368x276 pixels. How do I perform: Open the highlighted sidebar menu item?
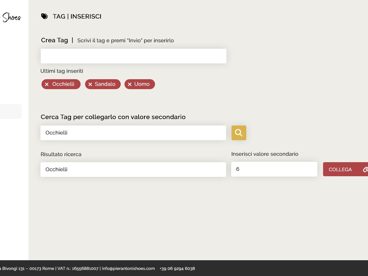point(11,111)
